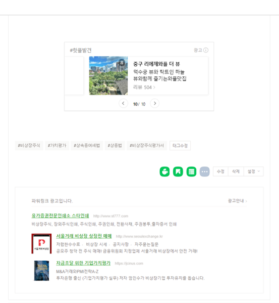This screenshot has width=279, height=303.
Task: Go to next ad slide arrow
Action: [x=154, y=103]
